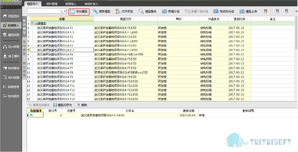Open 文件预览 from the toolbar

point(124,11)
